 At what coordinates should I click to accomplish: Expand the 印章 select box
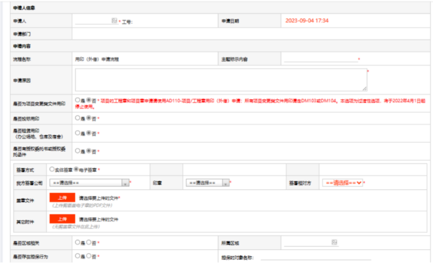point(203,183)
